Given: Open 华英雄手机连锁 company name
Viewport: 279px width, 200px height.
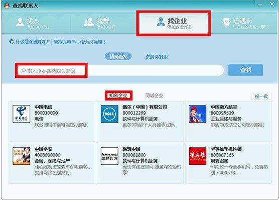Looking at the screenshot, I should pyautogui.click(x=226, y=149).
